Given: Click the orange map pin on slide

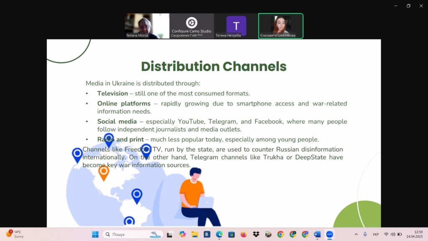Looking at the screenshot, I should pyautogui.click(x=104, y=173).
